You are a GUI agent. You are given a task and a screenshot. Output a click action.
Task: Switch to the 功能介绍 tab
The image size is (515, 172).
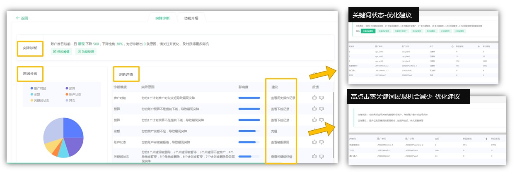(x=191, y=18)
